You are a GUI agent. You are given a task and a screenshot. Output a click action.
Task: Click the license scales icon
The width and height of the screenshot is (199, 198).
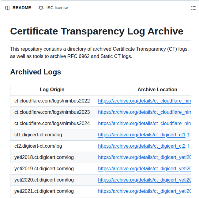coord(41,8)
